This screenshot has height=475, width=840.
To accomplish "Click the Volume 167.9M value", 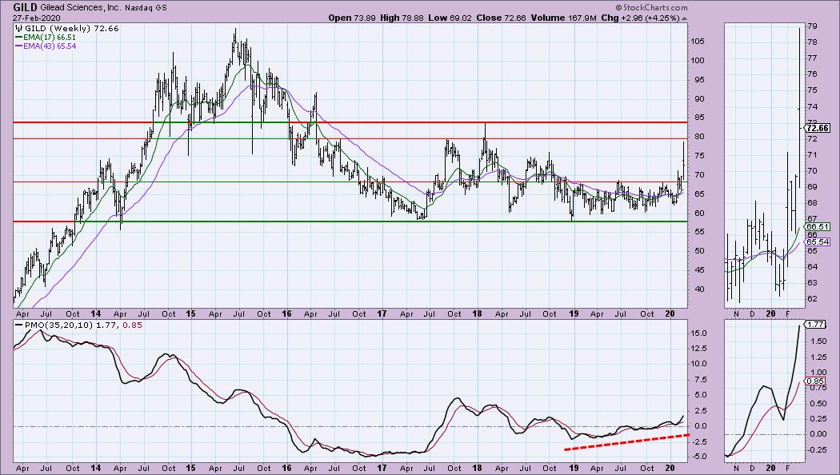I will point(563,18).
